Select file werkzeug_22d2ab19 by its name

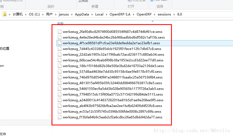point(113,55)
